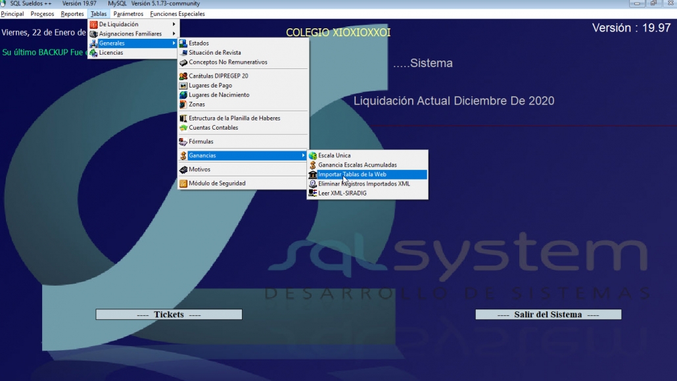Click the SQL Sueldos title bar app icon

pos(3,3)
